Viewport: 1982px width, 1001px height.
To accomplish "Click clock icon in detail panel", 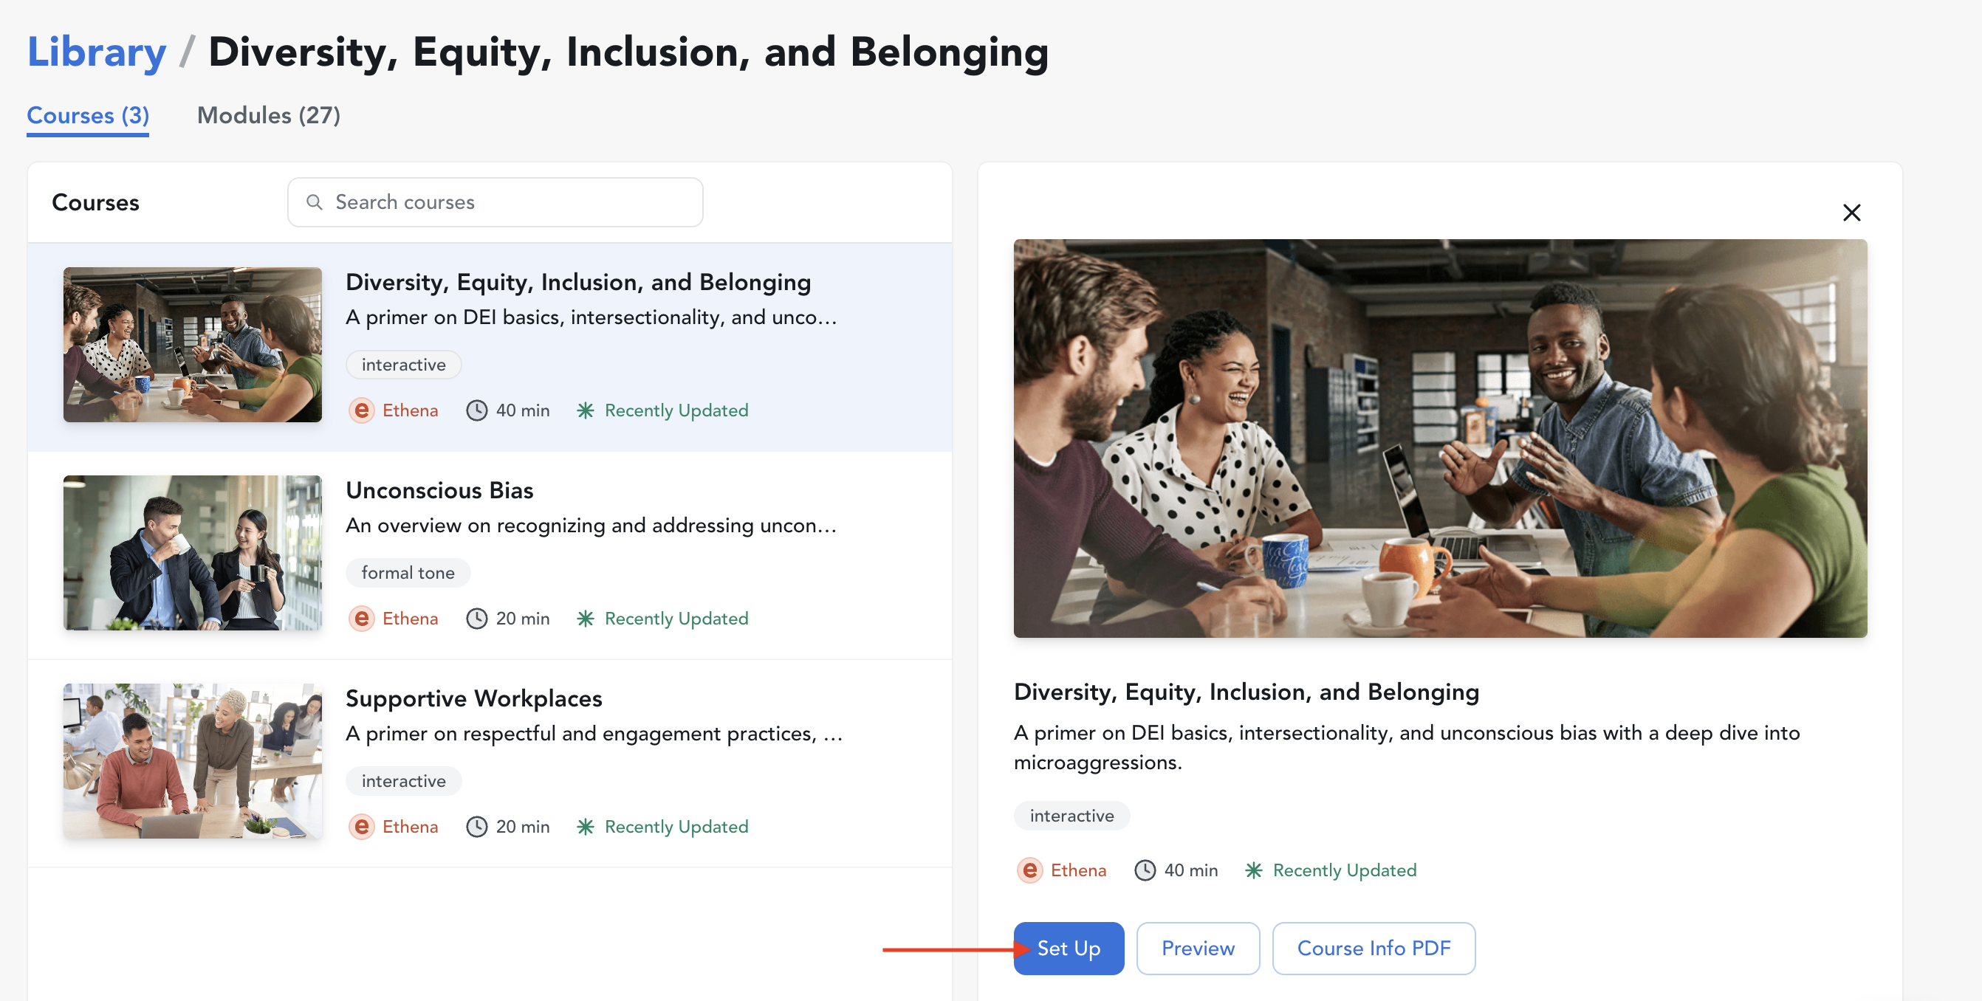I will [x=1145, y=870].
